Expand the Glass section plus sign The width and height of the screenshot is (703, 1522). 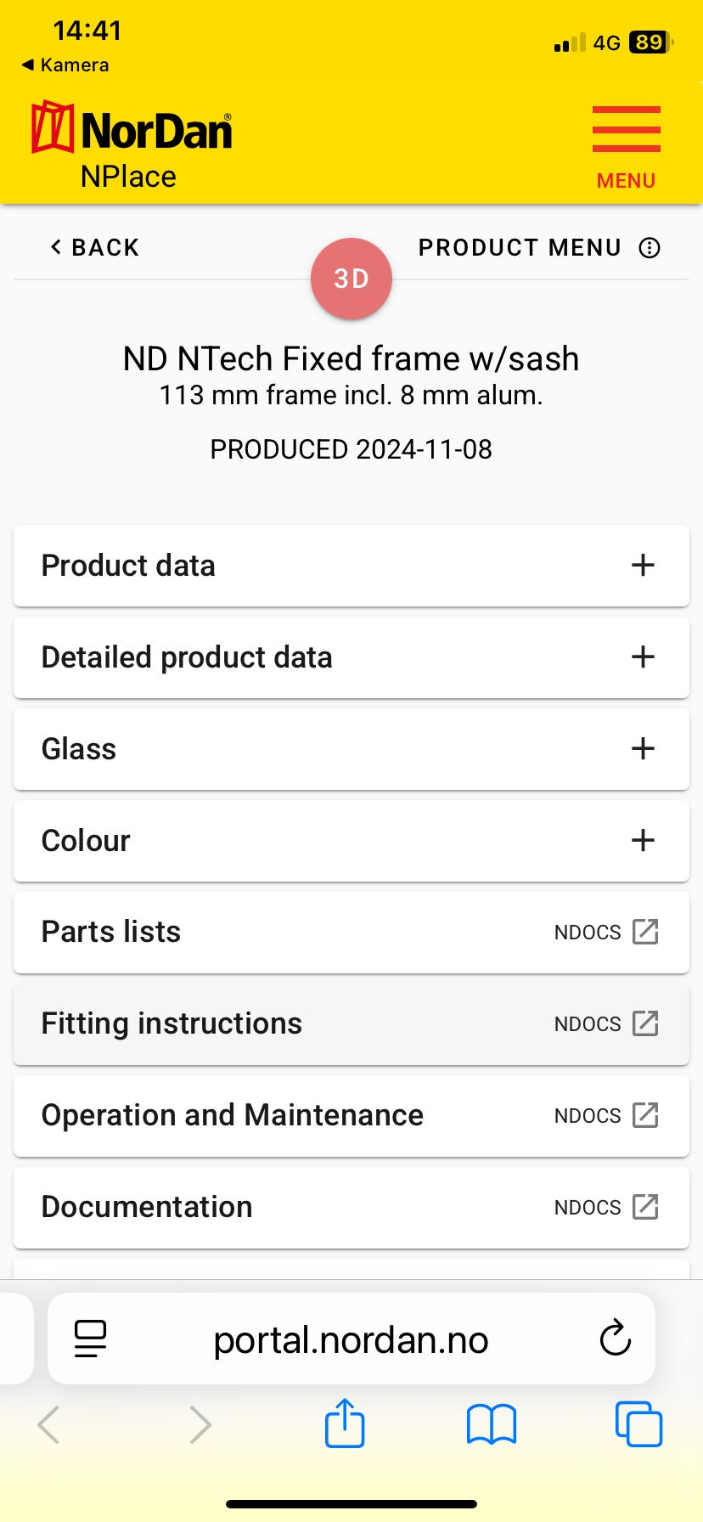point(643,749)
